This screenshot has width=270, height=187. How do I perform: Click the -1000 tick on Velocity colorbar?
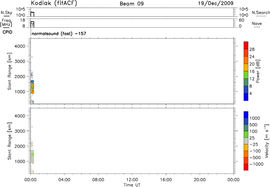[x=256, y=164]
